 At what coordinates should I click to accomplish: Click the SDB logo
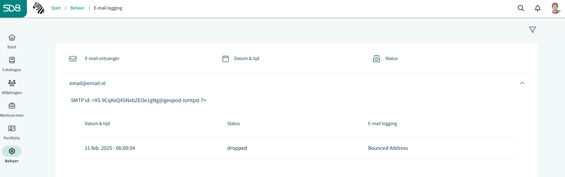pyautogui.click(x=12, y=8)
